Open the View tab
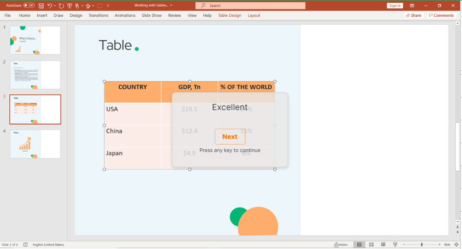462x249 pixels. pos(192,15)
